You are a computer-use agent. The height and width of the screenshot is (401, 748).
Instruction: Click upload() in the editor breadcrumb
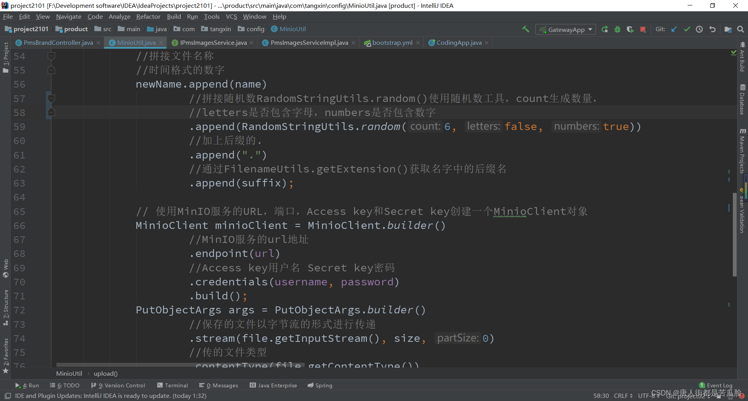coord(106,373)
